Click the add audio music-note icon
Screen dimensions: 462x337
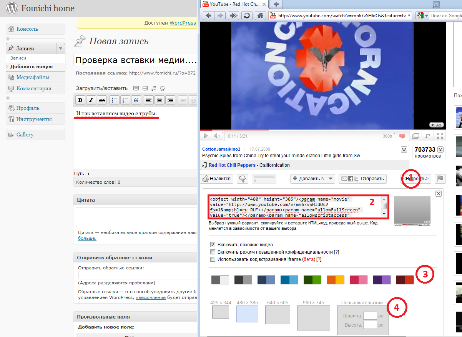click(154, 88)
